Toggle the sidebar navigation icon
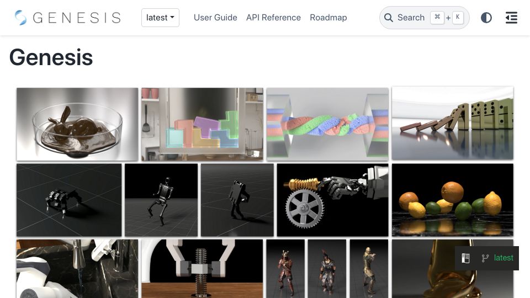 point(511,18)
